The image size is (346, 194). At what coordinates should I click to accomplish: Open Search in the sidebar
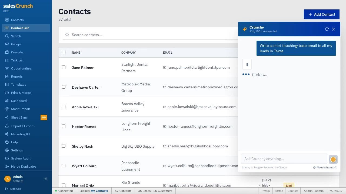26,36
